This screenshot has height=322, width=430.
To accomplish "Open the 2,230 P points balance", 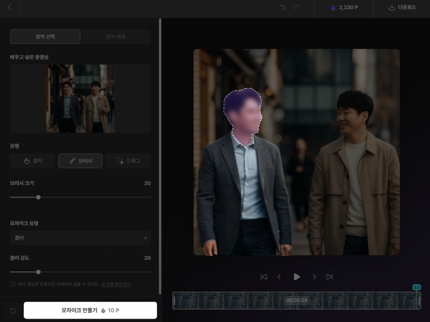I will click(344, 7).
